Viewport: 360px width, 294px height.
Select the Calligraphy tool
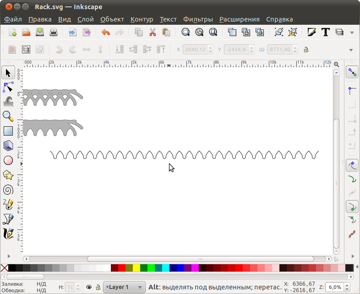point(8,234)
